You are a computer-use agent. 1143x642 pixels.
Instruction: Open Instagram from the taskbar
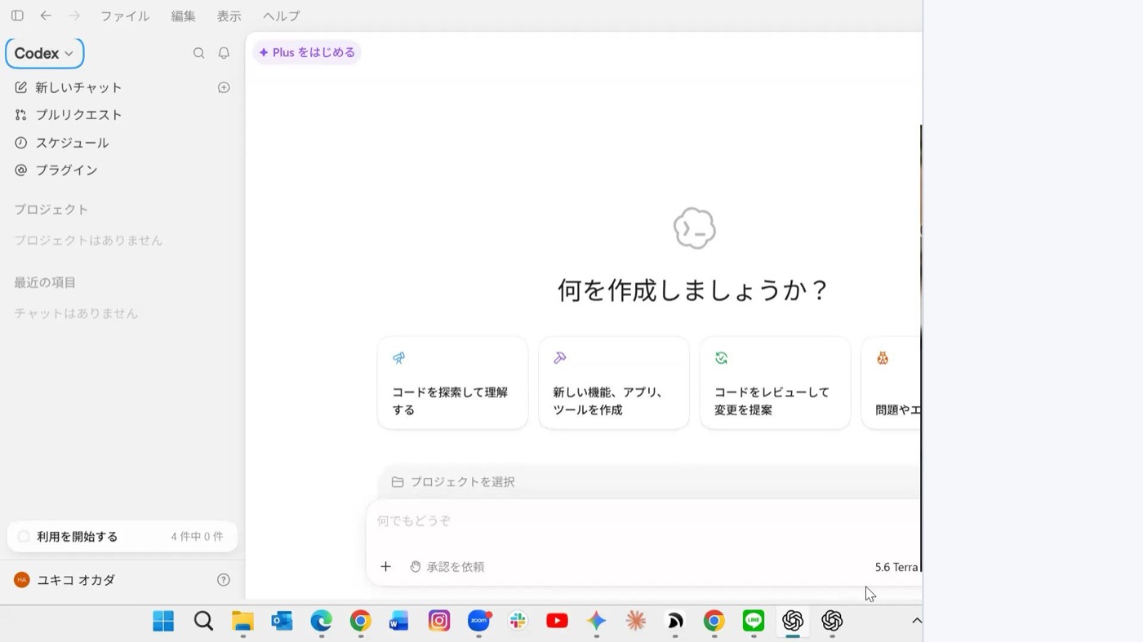click(x=439, y=622)
